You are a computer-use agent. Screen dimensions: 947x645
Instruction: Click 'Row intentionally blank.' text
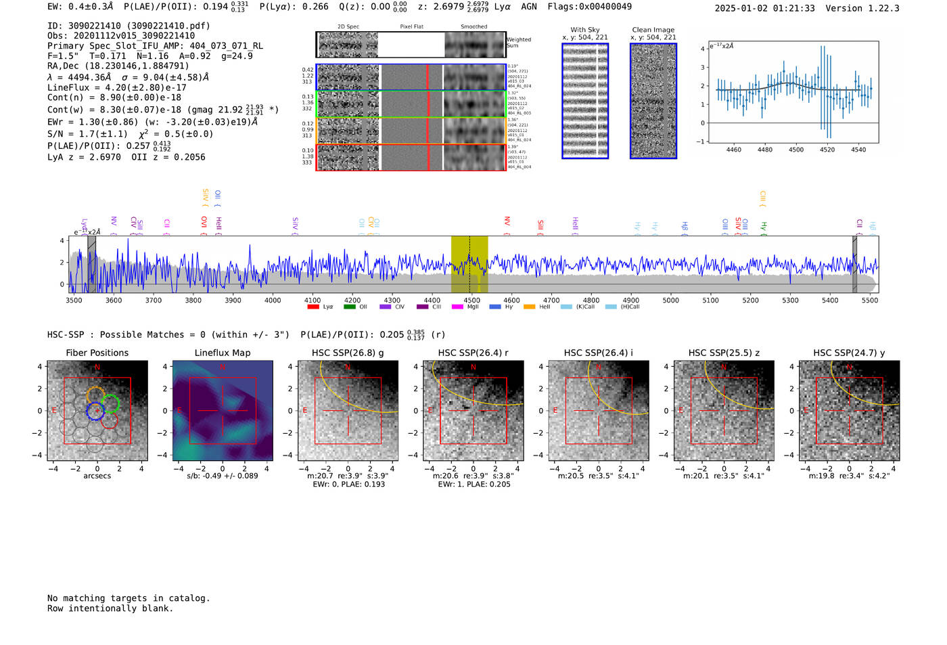(110, 608)
